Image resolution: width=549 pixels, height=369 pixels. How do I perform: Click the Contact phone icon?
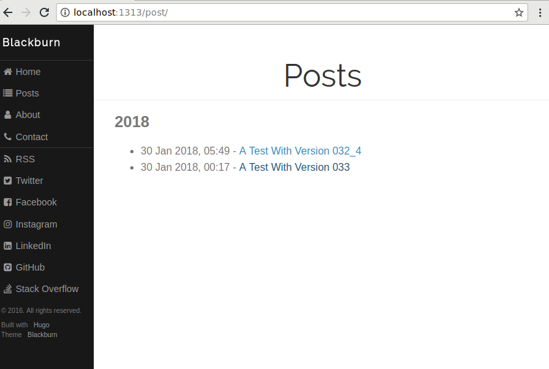click(x=8, y=137)
